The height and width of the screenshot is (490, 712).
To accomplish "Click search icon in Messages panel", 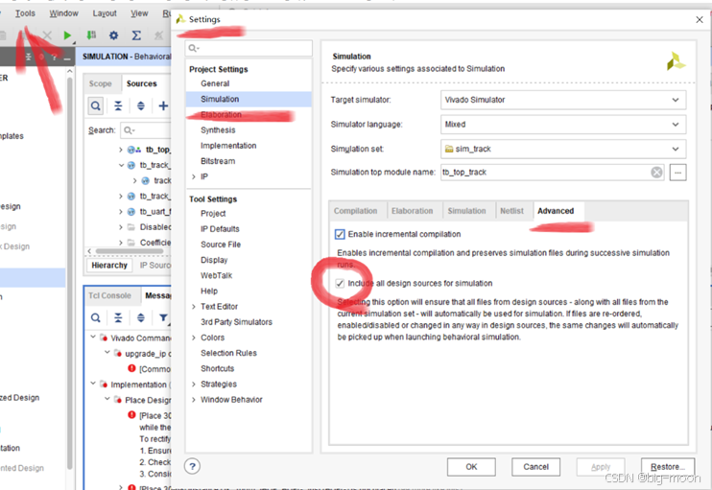I will coord(95,317).
